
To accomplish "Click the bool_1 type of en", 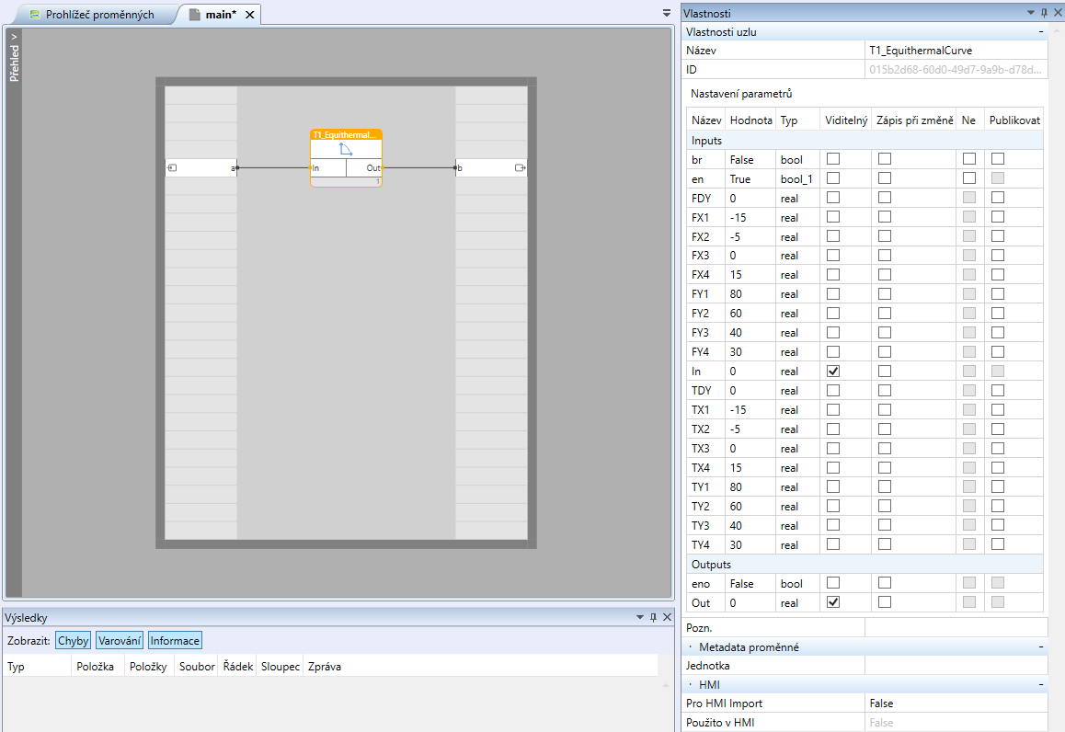I will point(796,179).
